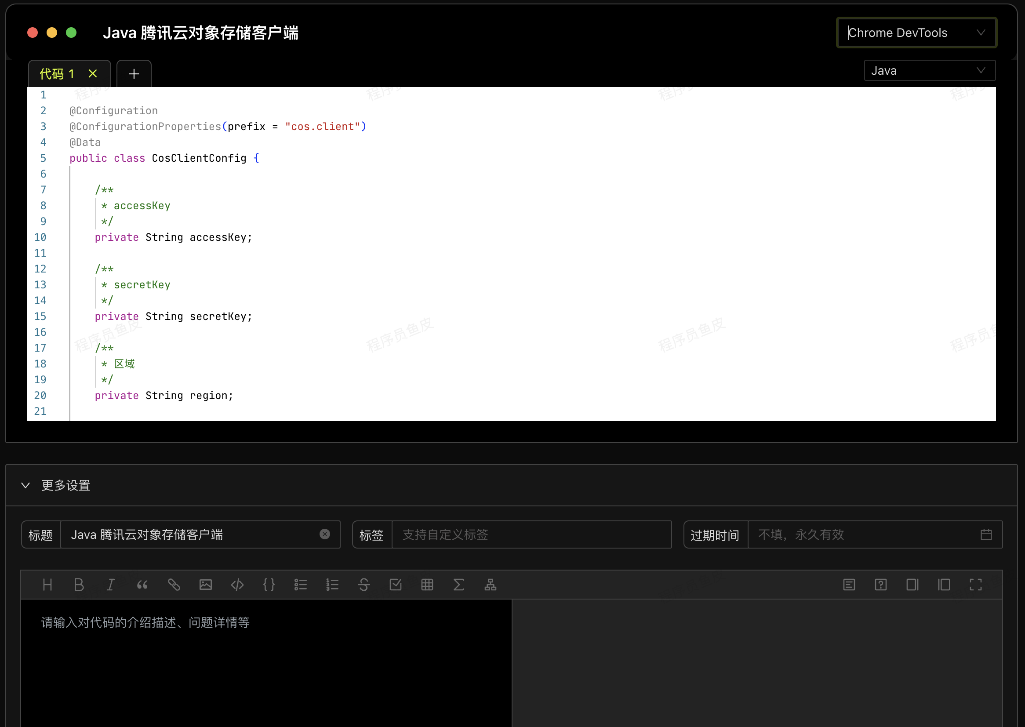This screenshot has height=727, width=1025.
Task: Clear the 标题 title input field
Action: pyautogui.click(x=325, y=534)
